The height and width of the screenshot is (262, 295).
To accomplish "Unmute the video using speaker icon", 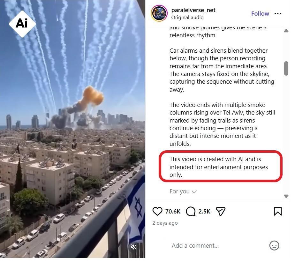I will click(x=134, y=247).
